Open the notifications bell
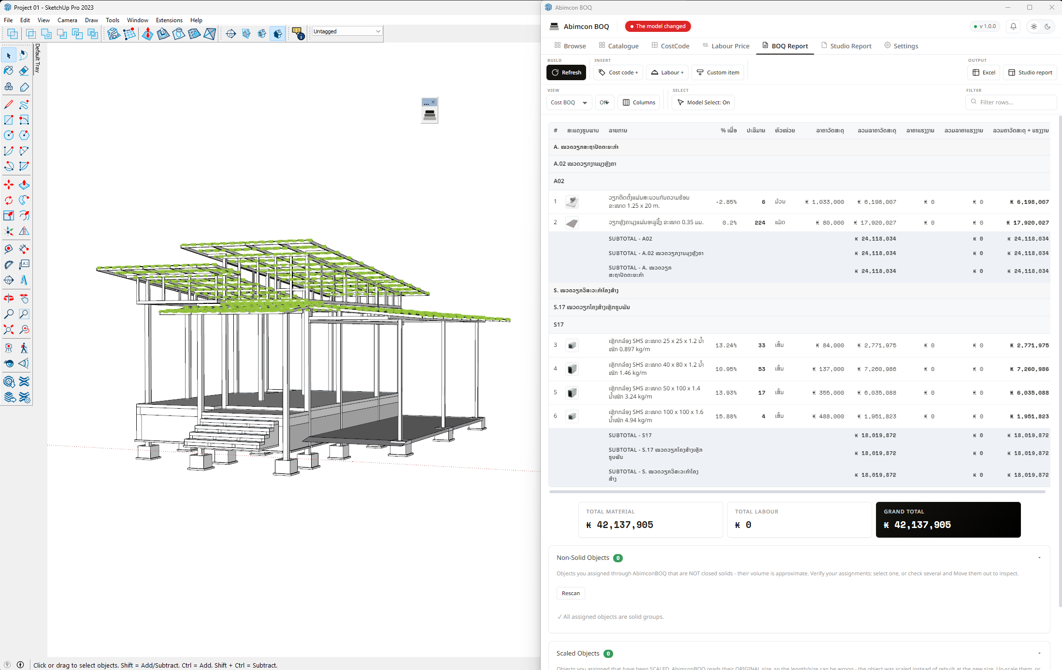The image size is (1062, 670). point(1013,27)
